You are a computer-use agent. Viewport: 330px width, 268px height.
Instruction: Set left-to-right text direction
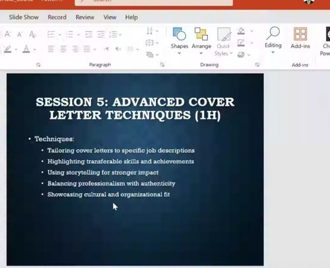pyautogui.click(x=107, y=49)
